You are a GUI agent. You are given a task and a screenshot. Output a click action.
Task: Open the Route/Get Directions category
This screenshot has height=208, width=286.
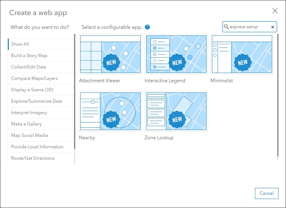point(41,158)
